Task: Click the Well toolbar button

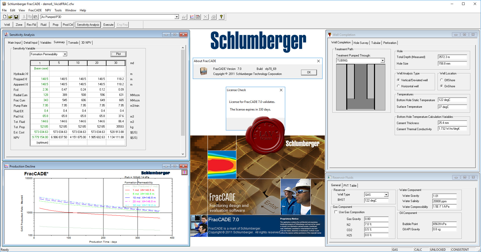Action: click(x=7, y=25)
